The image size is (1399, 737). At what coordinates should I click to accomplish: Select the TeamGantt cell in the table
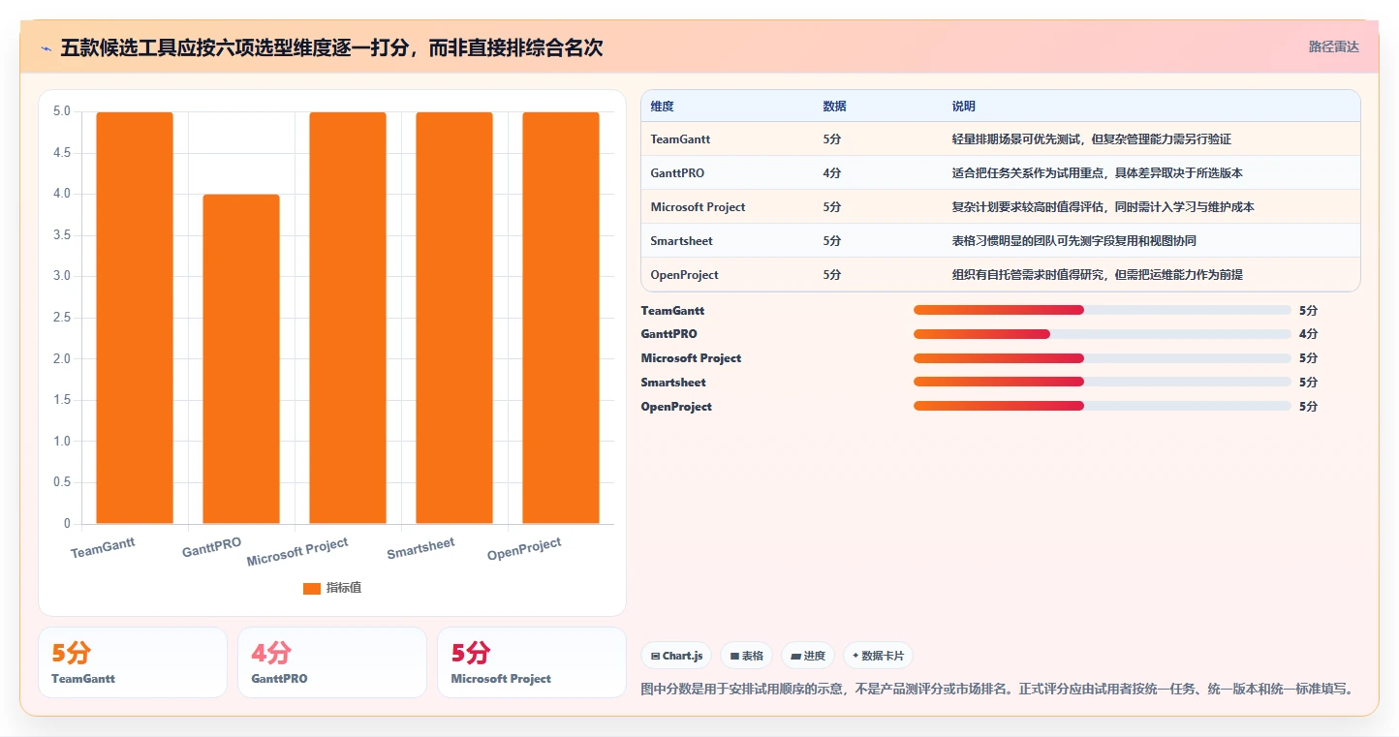pos(680,139)
